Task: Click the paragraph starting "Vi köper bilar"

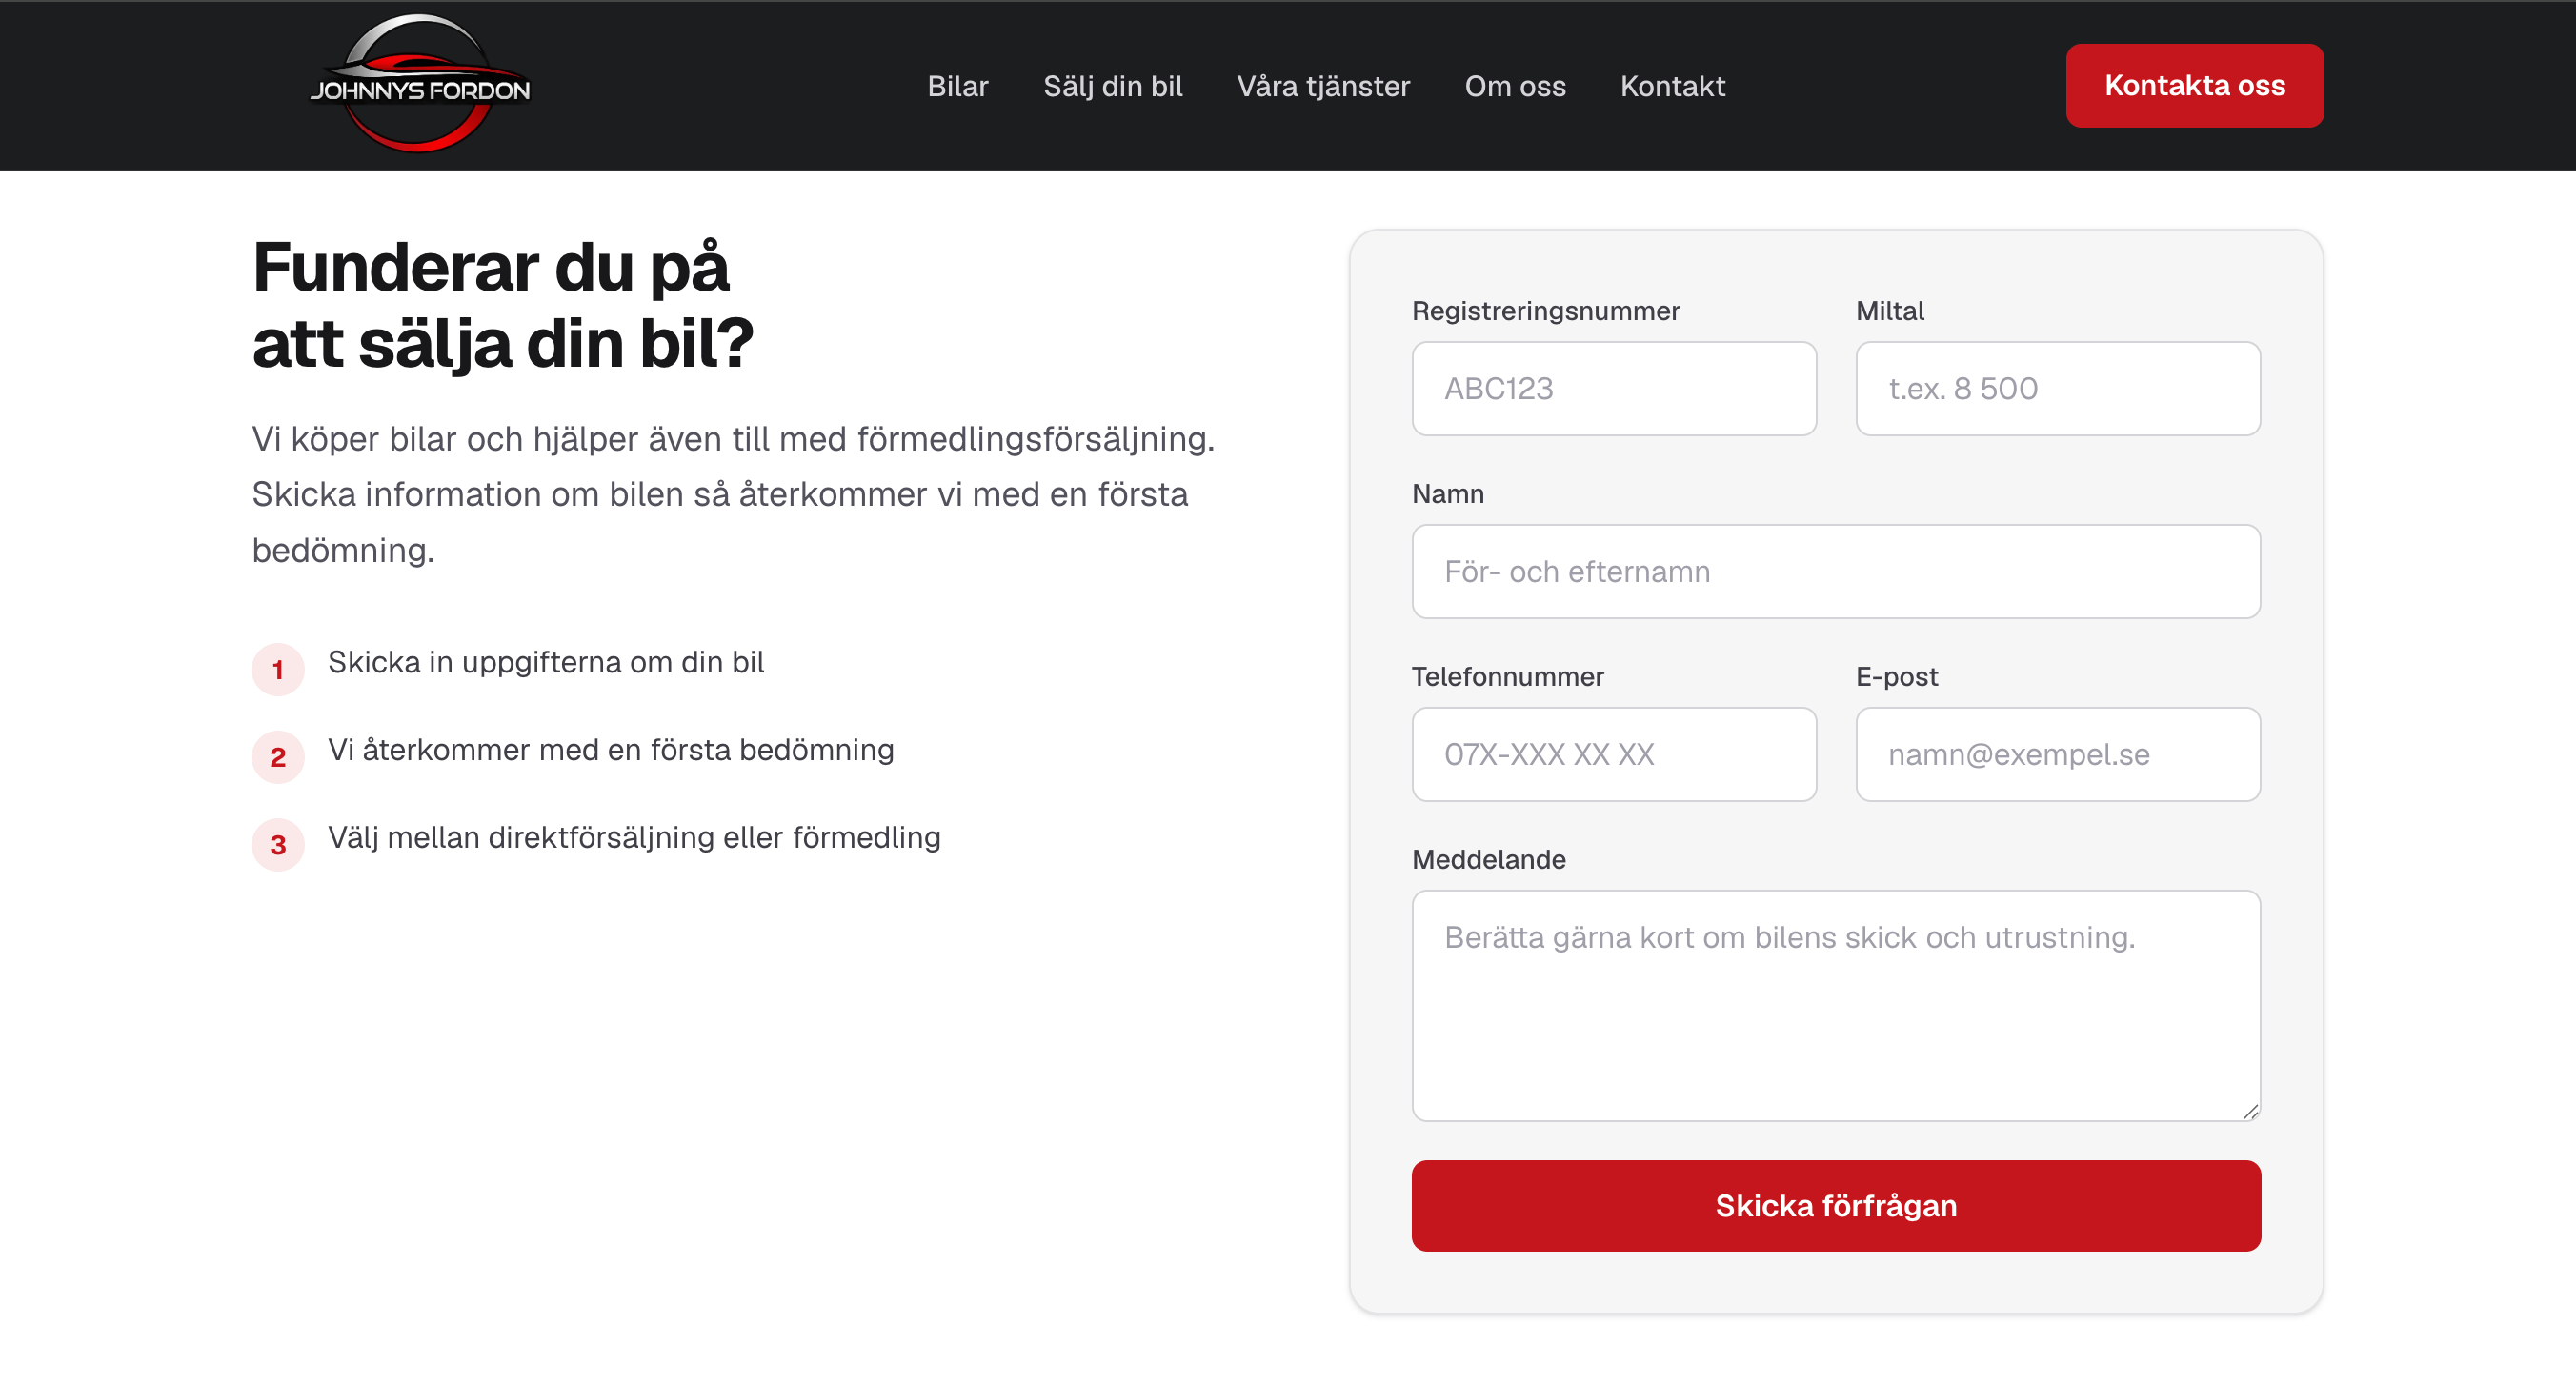Action: [733, 494]
